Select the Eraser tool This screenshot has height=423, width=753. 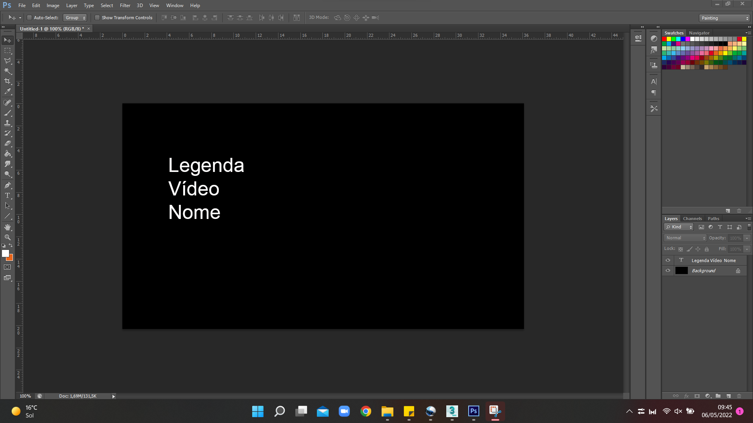point(7,143)
